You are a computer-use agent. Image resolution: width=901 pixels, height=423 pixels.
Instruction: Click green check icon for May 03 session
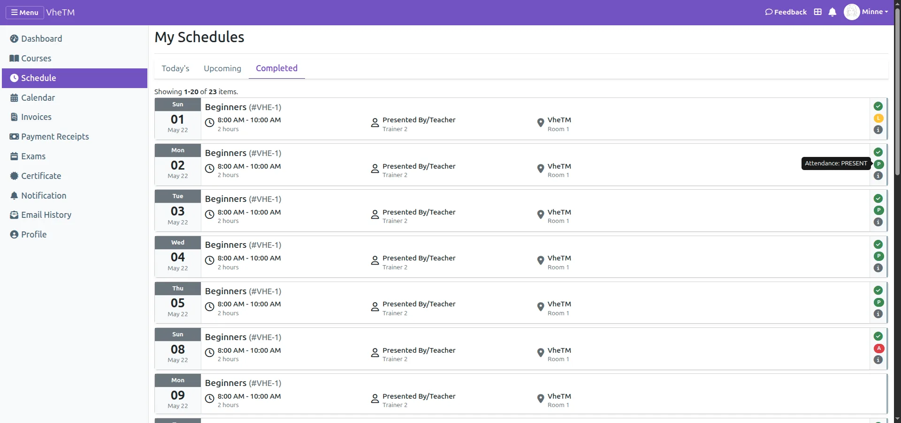click(878, 199)
